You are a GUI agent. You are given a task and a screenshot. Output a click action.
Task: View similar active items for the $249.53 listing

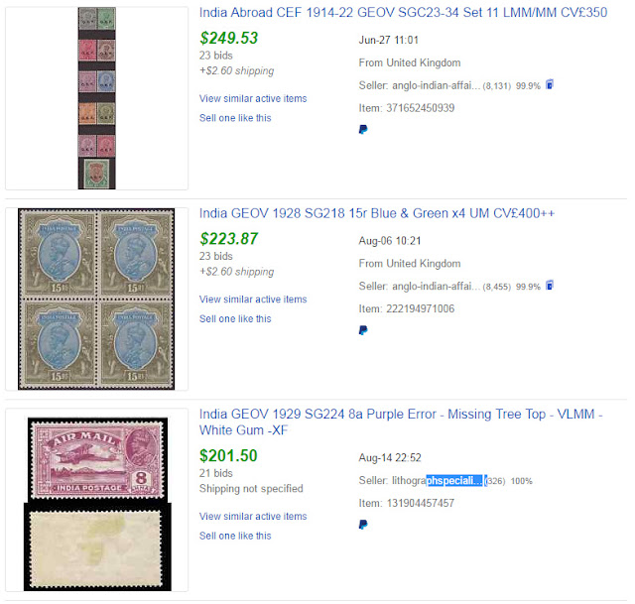coord(253,98)
